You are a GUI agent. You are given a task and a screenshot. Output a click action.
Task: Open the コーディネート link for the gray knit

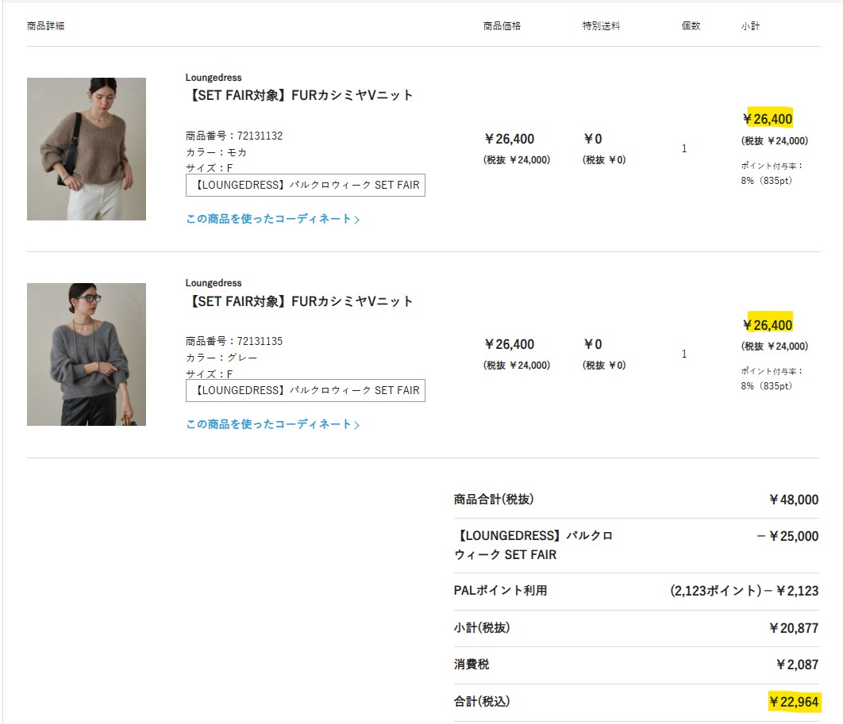[x=273, y=424]
